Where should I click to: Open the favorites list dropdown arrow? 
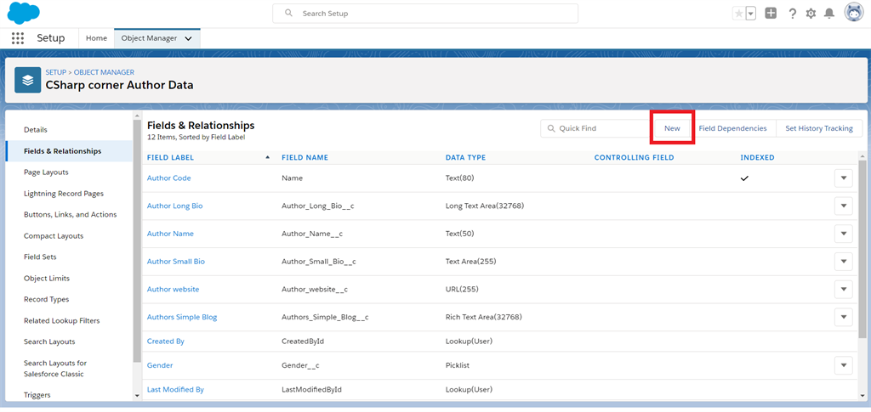point(750,14)
